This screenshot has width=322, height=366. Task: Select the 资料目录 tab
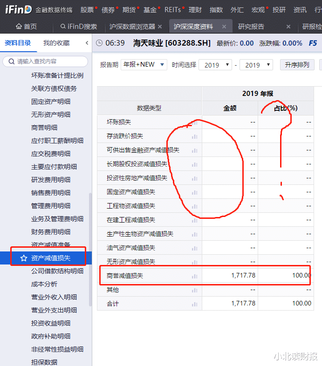tap(18, 43)
